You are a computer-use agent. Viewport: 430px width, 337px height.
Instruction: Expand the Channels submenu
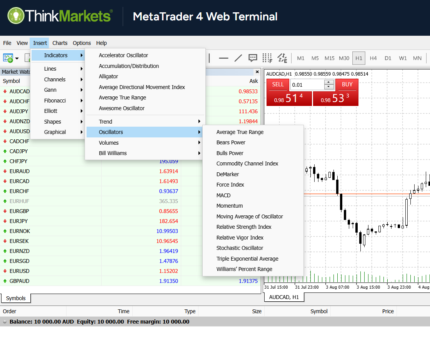[58, 79]
